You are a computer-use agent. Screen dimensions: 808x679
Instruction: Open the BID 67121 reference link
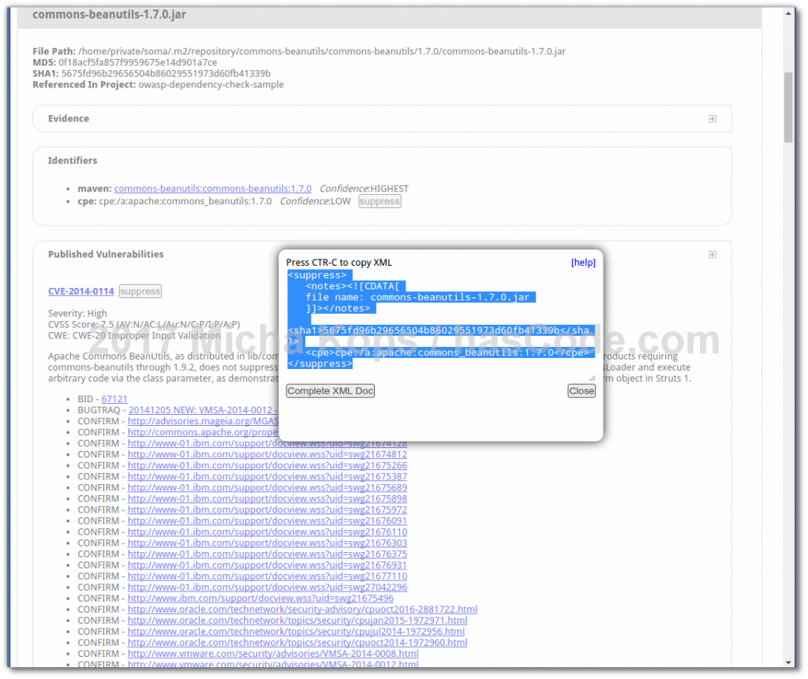114,398
